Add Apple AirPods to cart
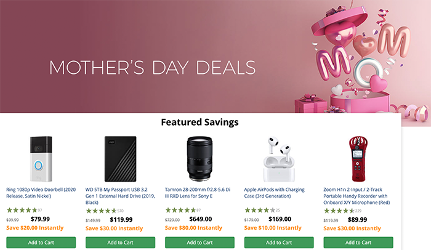This screenshot has width=431, height=250. [x=278, y=243]
